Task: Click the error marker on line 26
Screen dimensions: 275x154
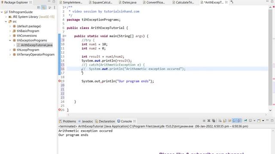Action: (59, 110)
